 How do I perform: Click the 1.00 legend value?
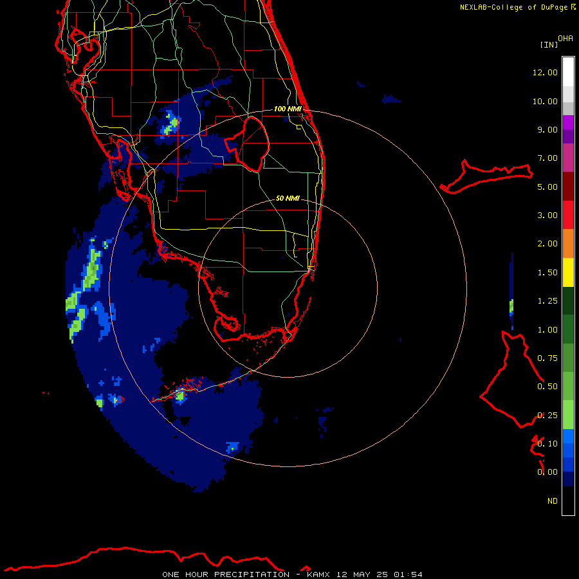tap(547, 330)
